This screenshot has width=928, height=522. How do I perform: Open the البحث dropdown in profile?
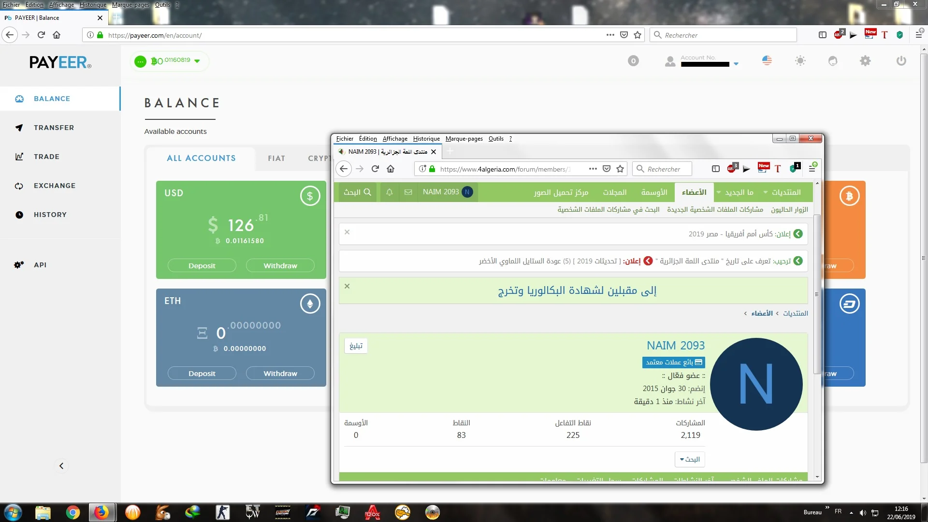click(690, 459)
